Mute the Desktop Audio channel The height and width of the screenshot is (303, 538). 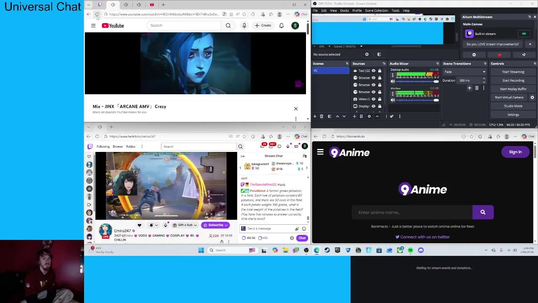[x=393, y=81]
